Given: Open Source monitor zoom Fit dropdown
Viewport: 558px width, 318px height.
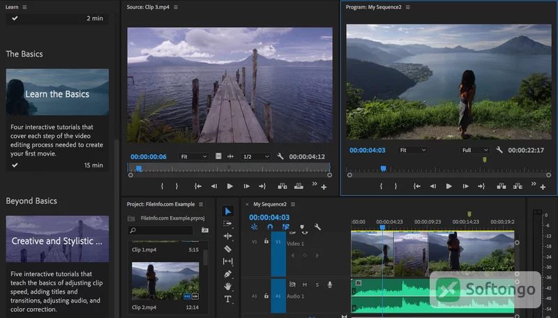Looking at the screenshot, I should [194, 156].
